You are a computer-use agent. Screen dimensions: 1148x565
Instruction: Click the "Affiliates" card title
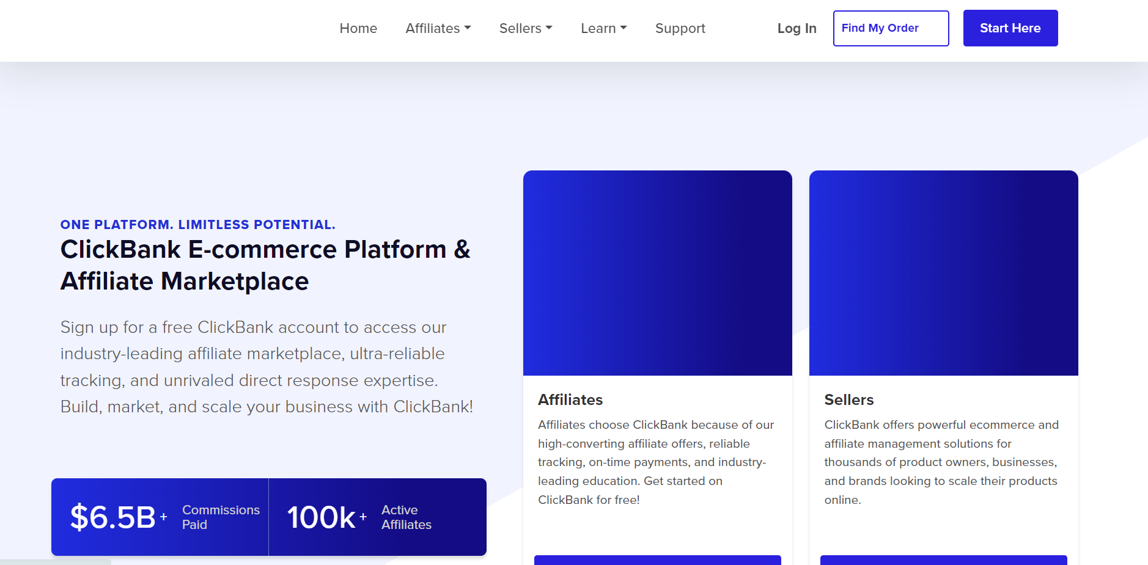[570, 400]
